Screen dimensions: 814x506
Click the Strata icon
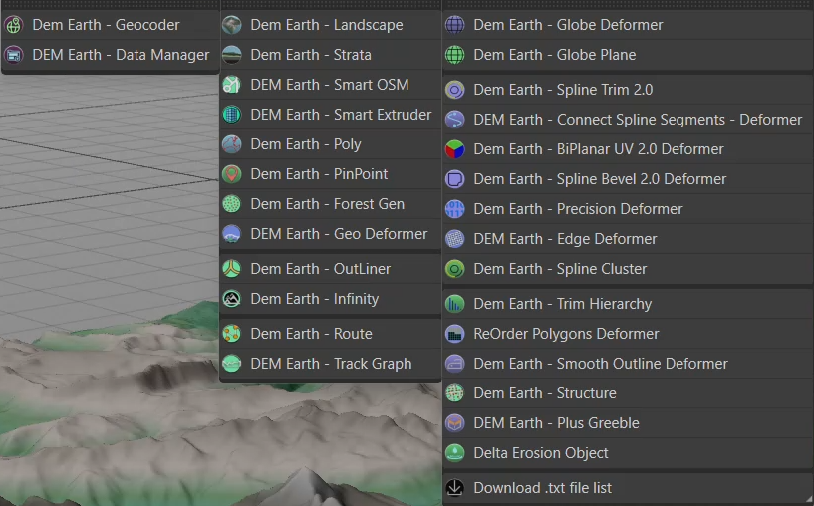point(232,55)
